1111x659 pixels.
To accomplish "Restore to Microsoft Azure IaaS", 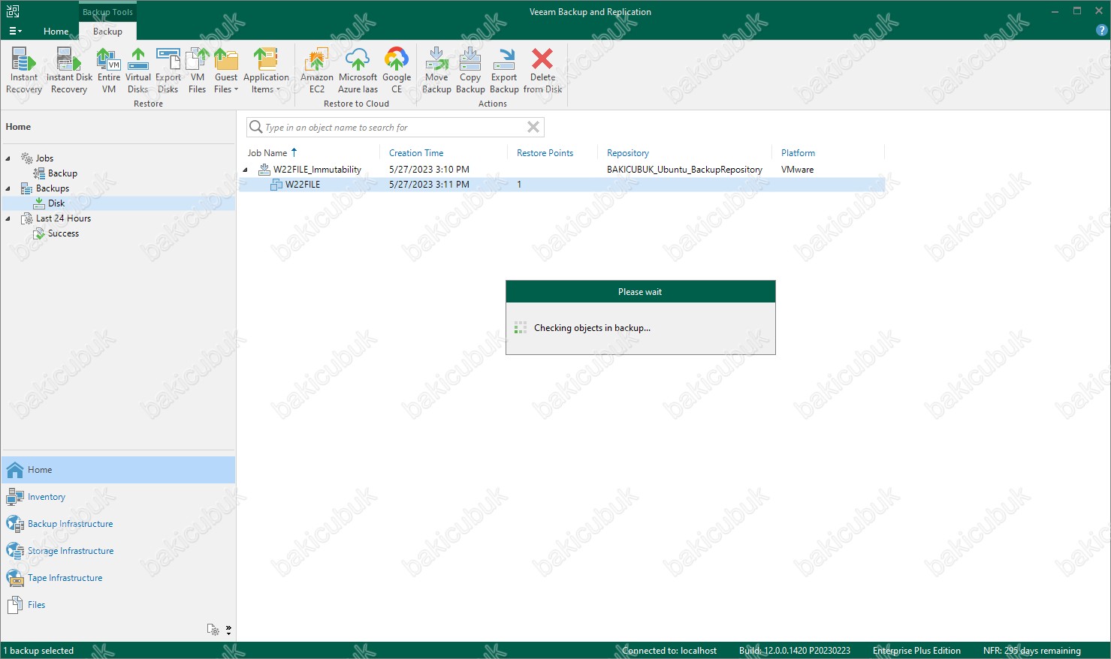I will click(x=358, y=71).
